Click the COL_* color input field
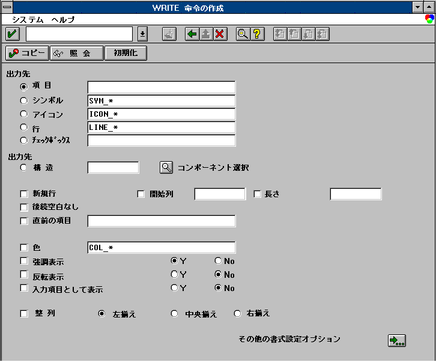The image size is (436, 362). pos(162,248)
